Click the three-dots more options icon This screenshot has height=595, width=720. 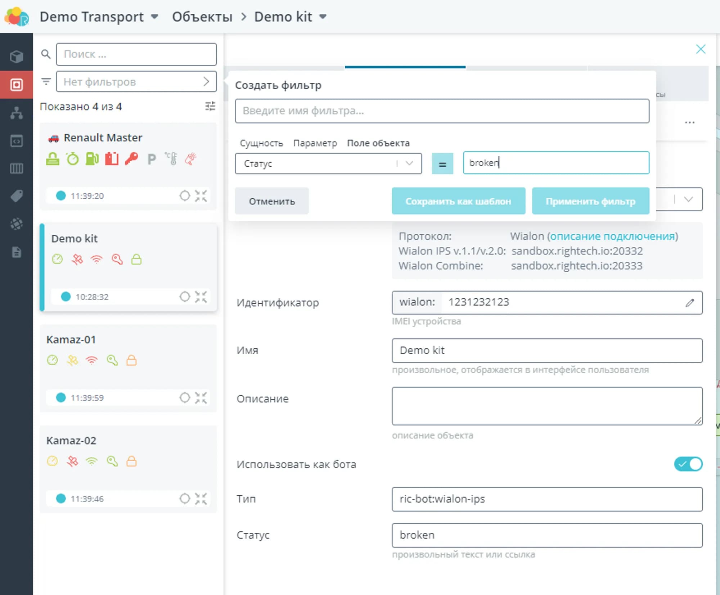point(689,123)
